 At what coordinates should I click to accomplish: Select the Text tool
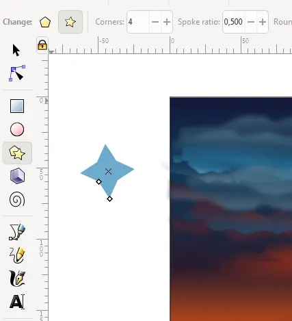(x=17, y=302)
